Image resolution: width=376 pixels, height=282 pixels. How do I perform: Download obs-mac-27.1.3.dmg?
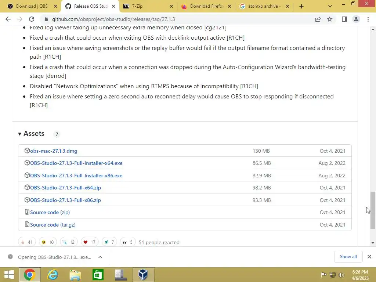tap(54, 151)
